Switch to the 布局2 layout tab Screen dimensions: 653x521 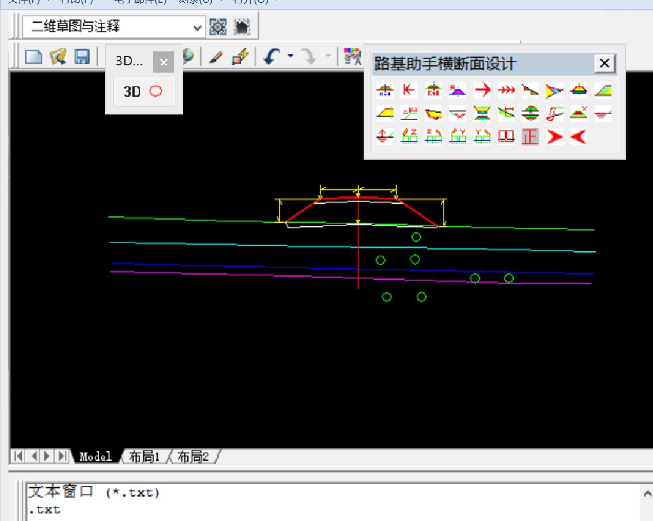click(193, 457)
